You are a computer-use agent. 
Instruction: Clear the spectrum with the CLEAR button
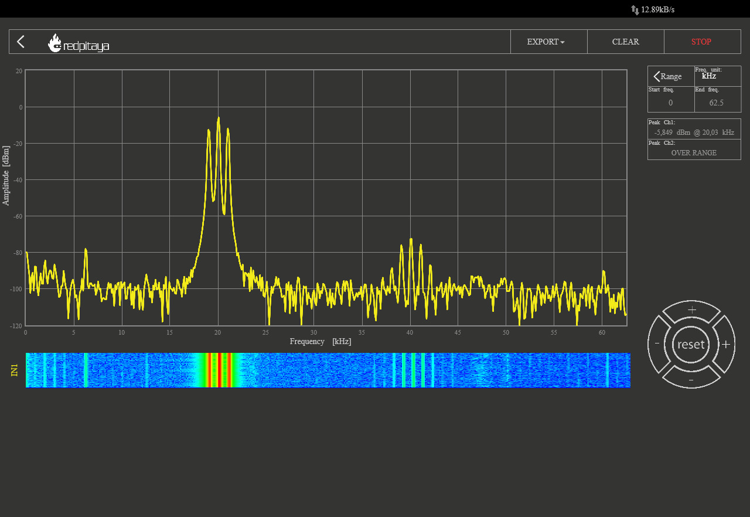point(625,42)
